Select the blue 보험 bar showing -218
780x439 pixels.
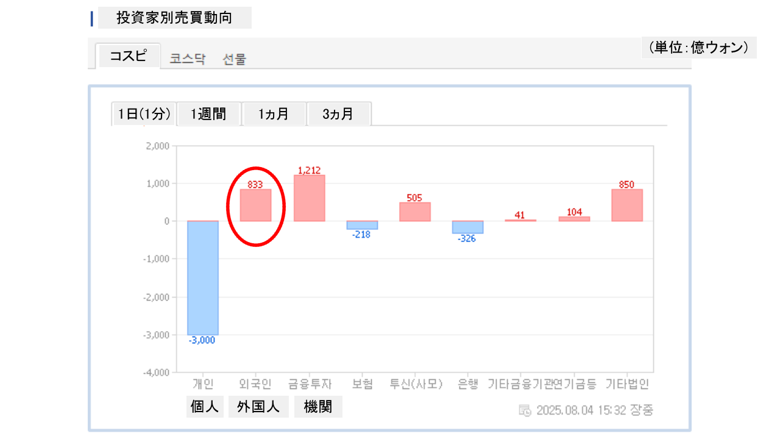tap(362, 225)
